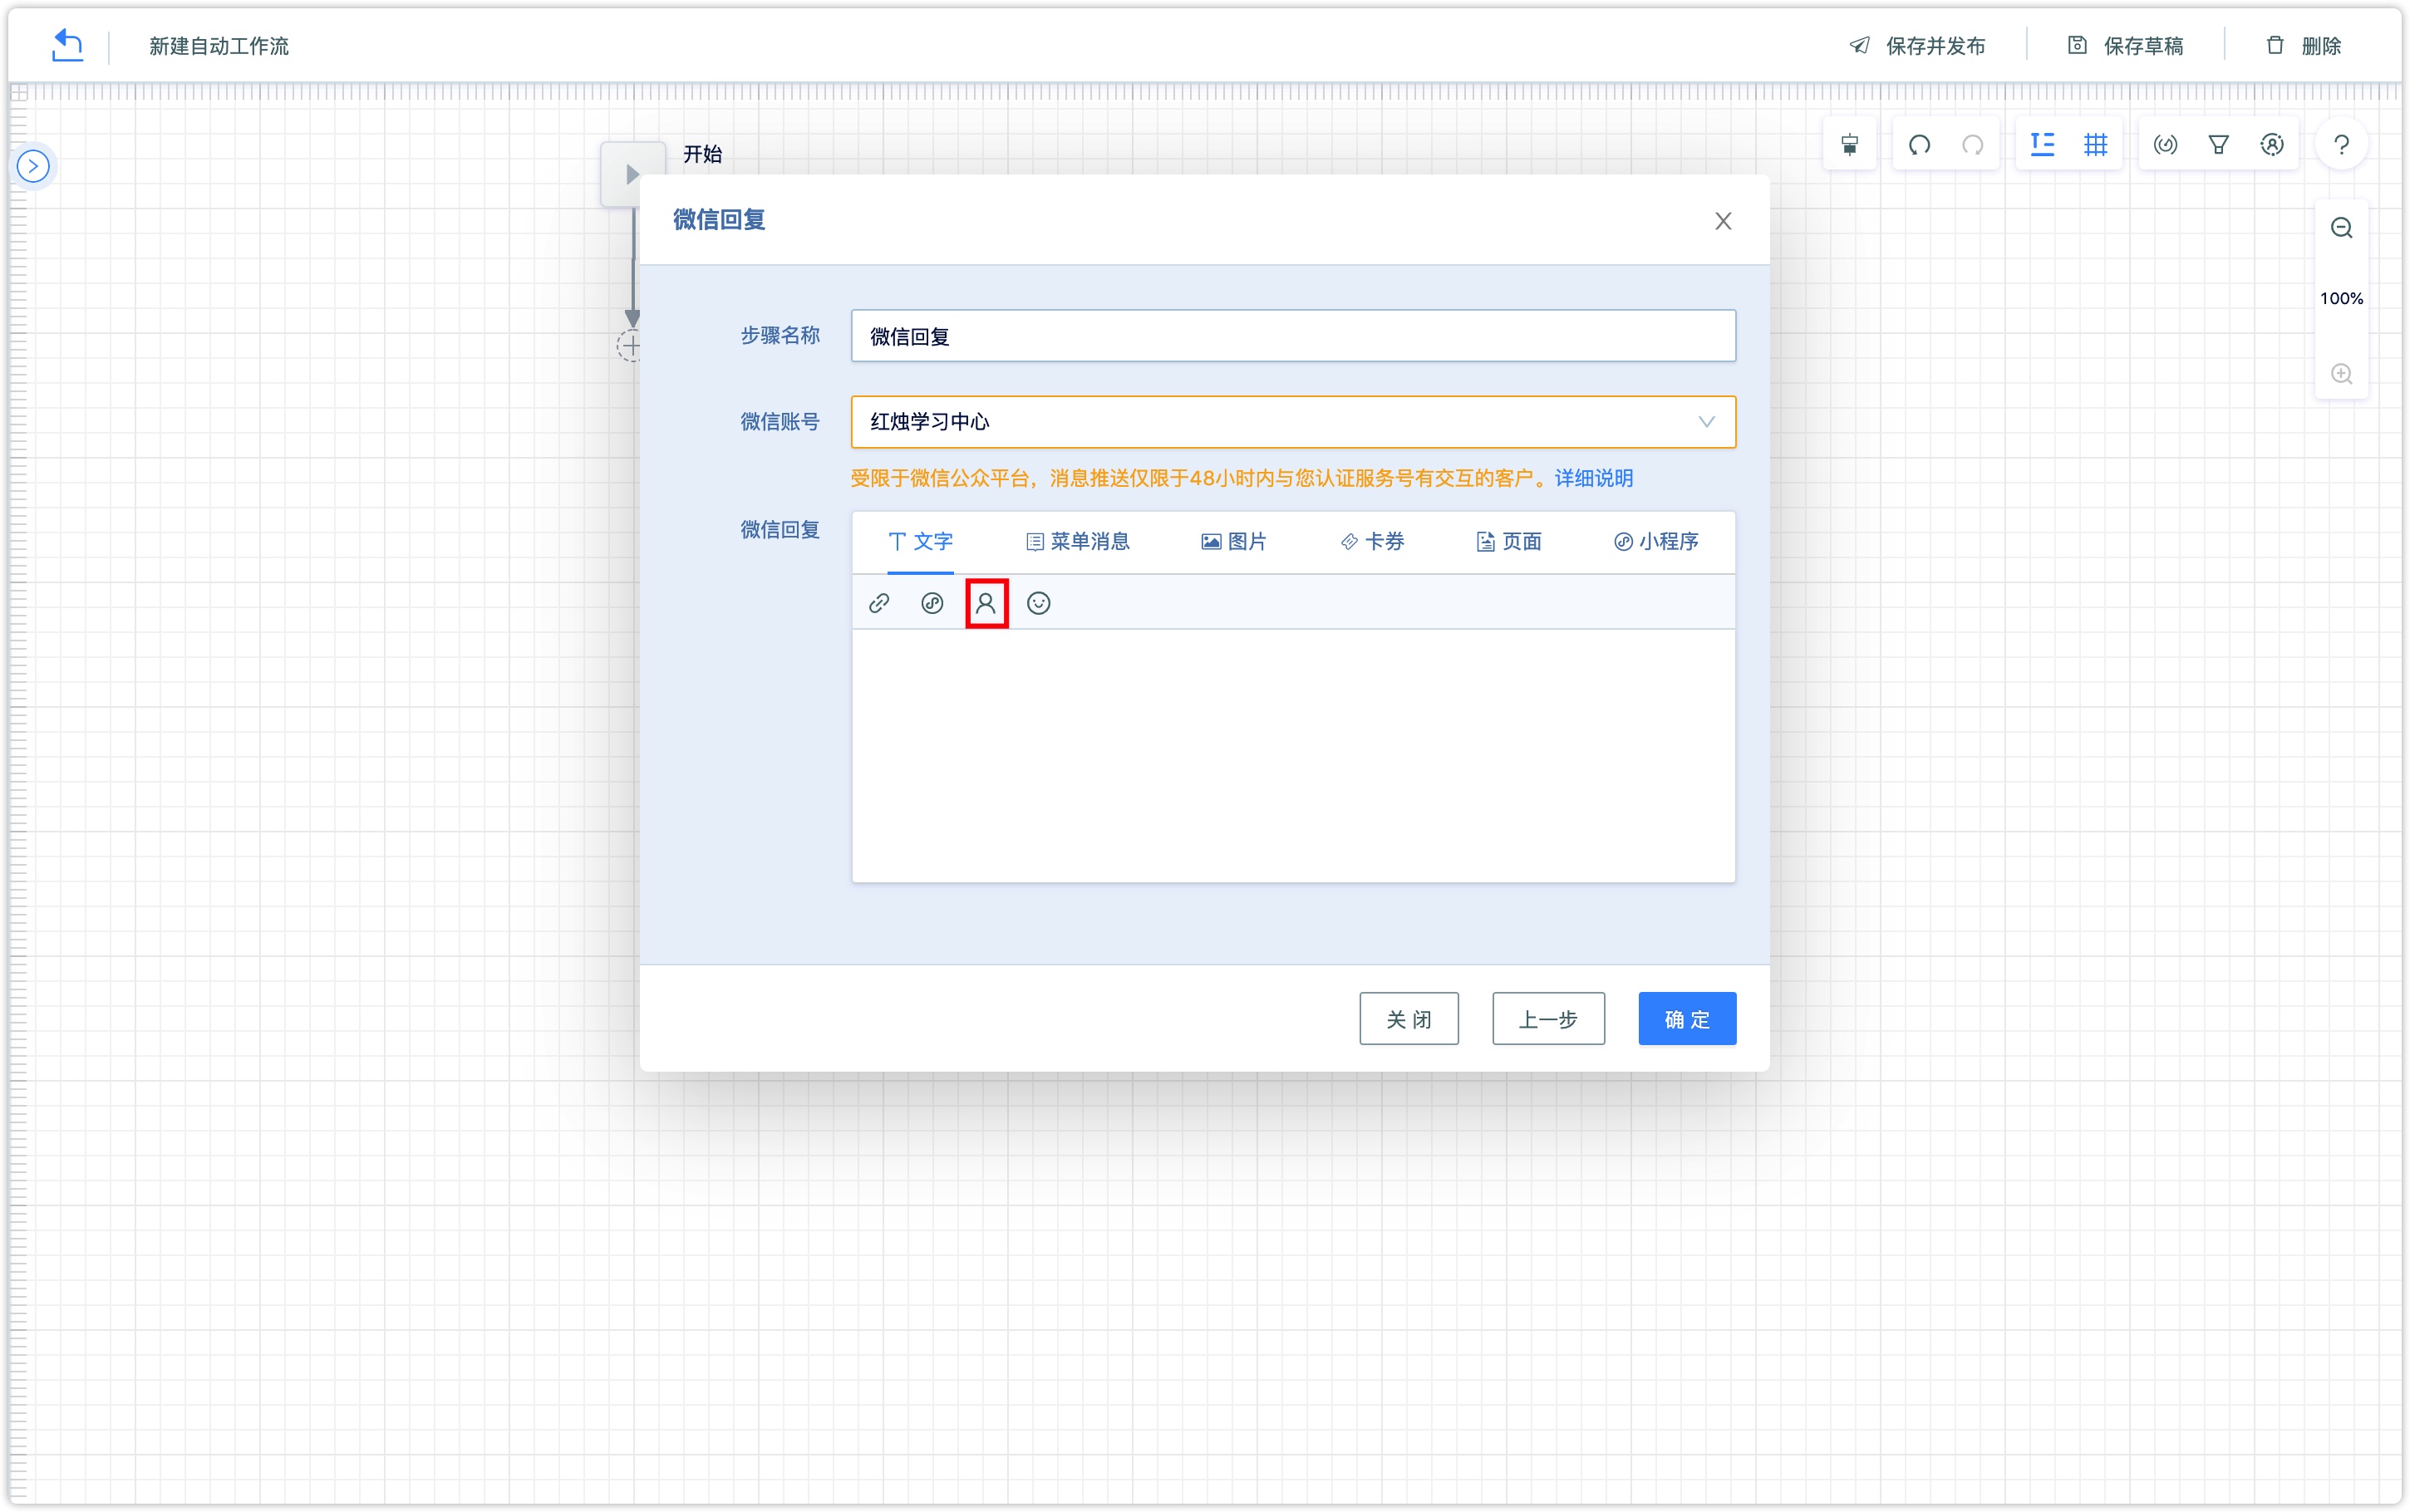Click the insert customer attribute person icon
This screenshot has height=1512, width=2410.
pyautogui.click(x=986, y=603)
